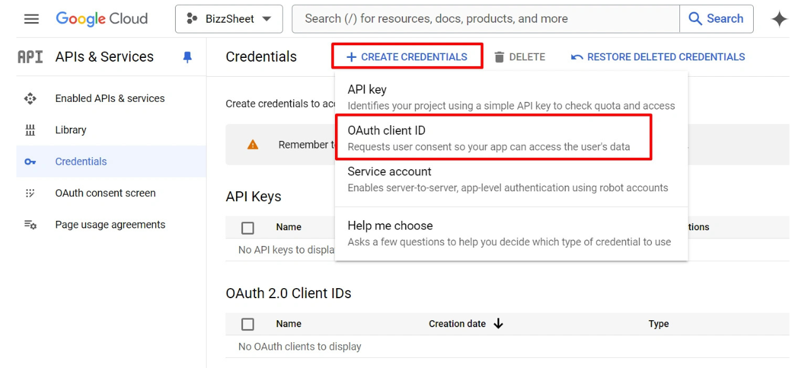Click the project icon beside BizzSheet

[x=192, y=19]
